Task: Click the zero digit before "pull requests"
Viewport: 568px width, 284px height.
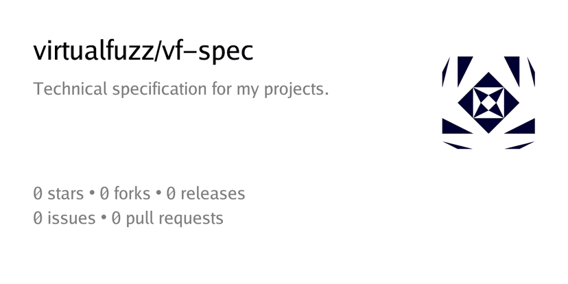Action: (x=116, y=220)
